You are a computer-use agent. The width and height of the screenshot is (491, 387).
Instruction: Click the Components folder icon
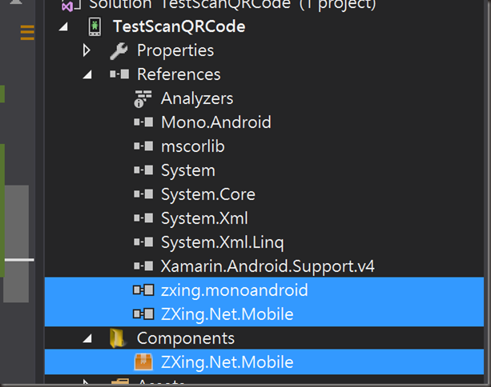pyautogui.click(x=119, y=338)
